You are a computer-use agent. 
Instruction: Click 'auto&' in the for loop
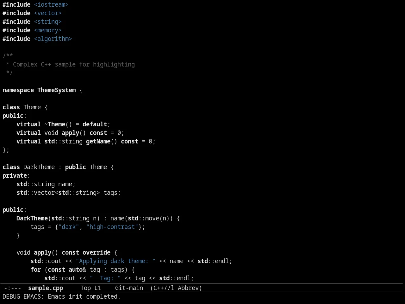(x=77, y=269)
